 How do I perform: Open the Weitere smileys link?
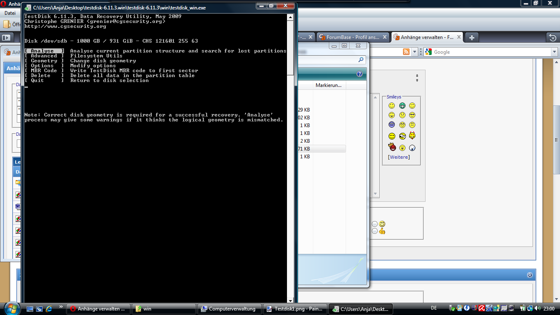click(x=399, y=157)
